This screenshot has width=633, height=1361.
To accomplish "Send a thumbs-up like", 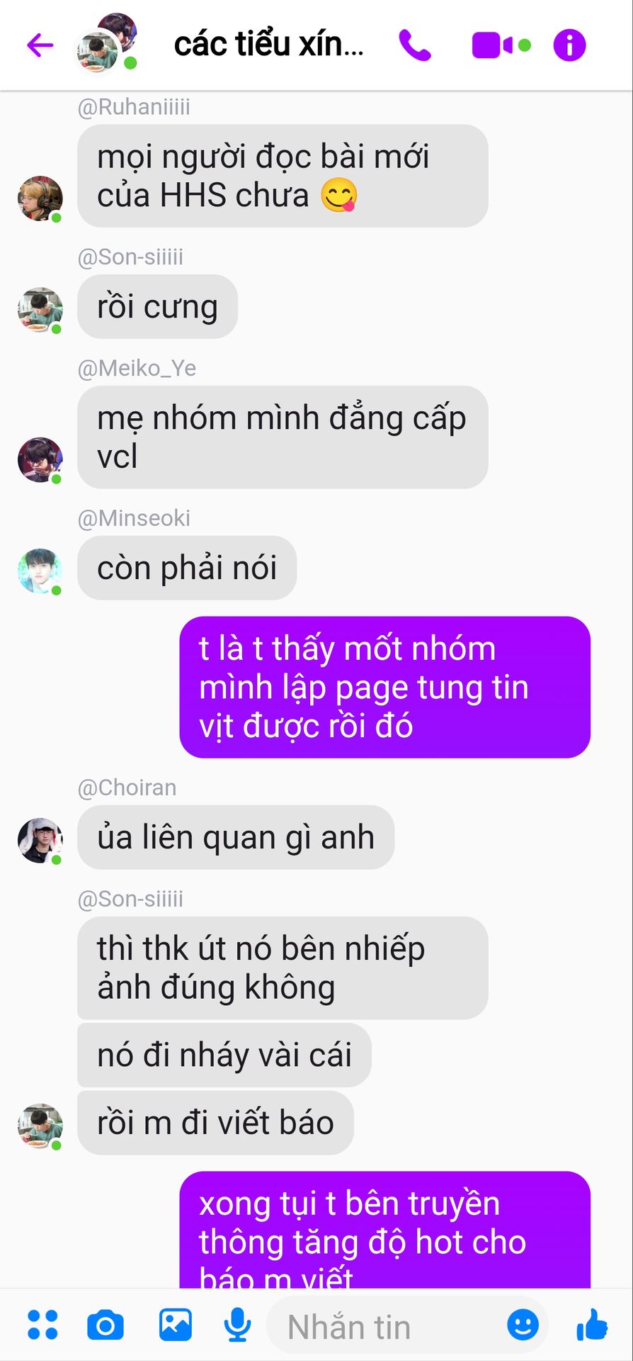I will (x=591, y=1324).
